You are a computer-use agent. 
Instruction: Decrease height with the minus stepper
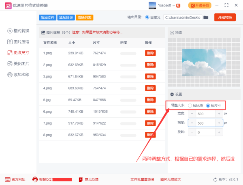(192, 123)
